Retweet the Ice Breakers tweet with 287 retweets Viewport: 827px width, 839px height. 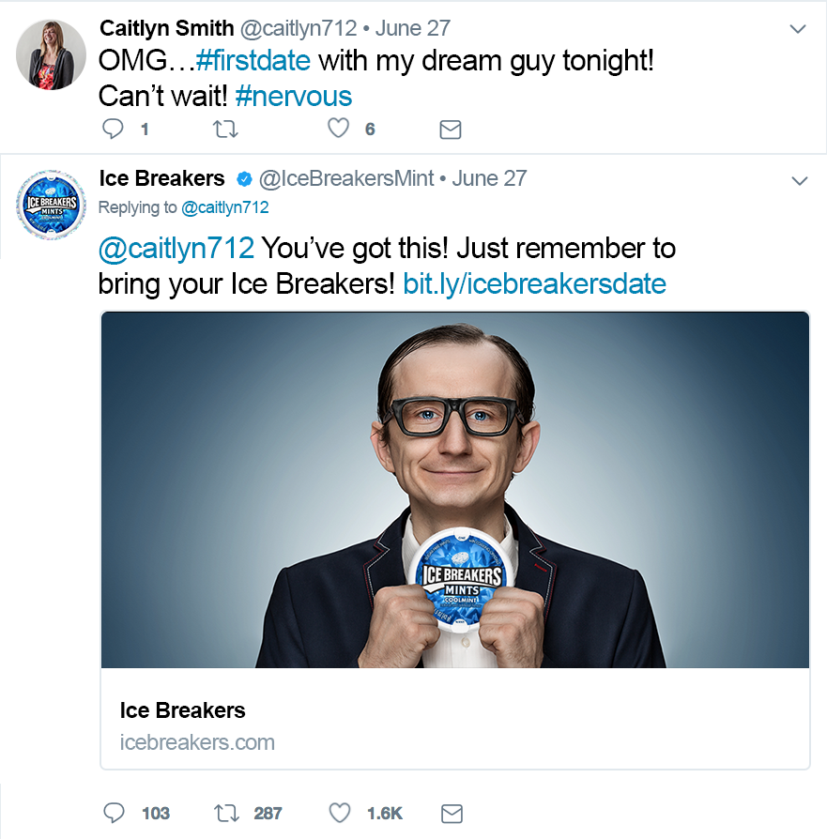(226, 814)
